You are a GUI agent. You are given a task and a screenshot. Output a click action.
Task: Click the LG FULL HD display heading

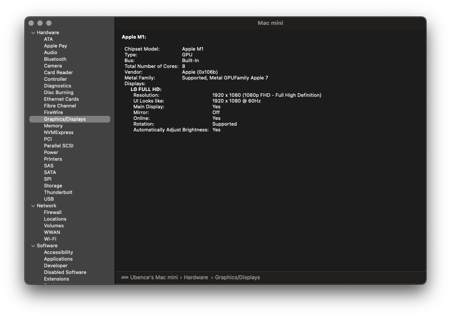click(x=146, y=89)
